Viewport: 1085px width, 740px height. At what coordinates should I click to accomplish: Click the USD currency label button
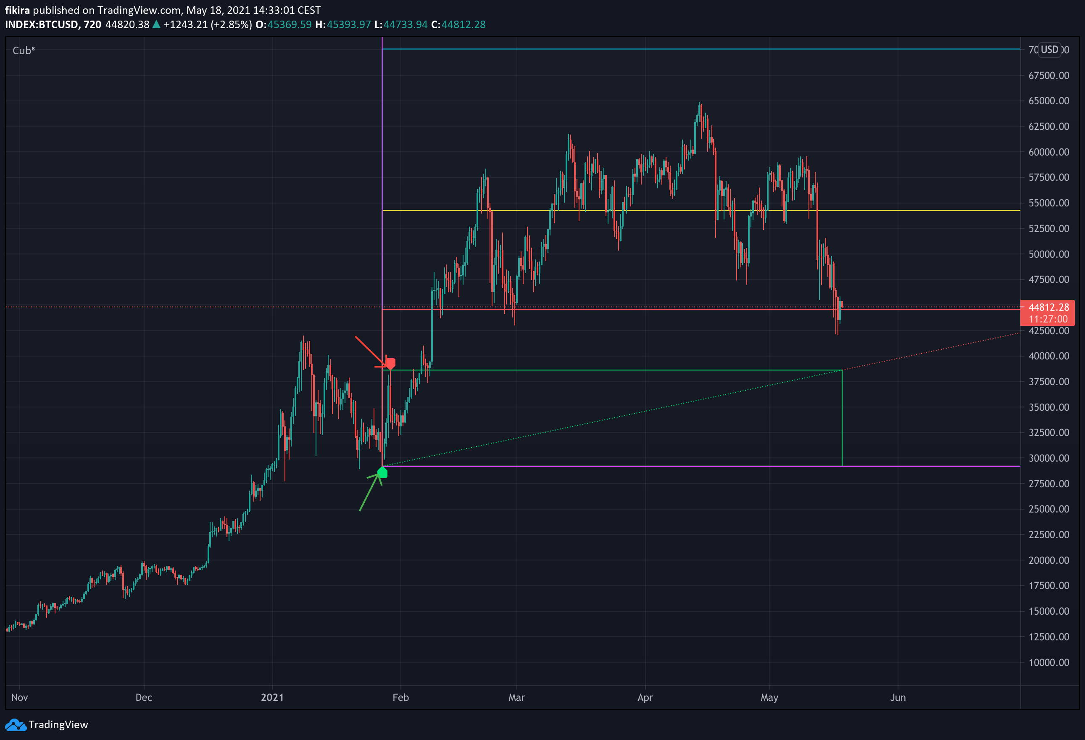click(1050, 50)
